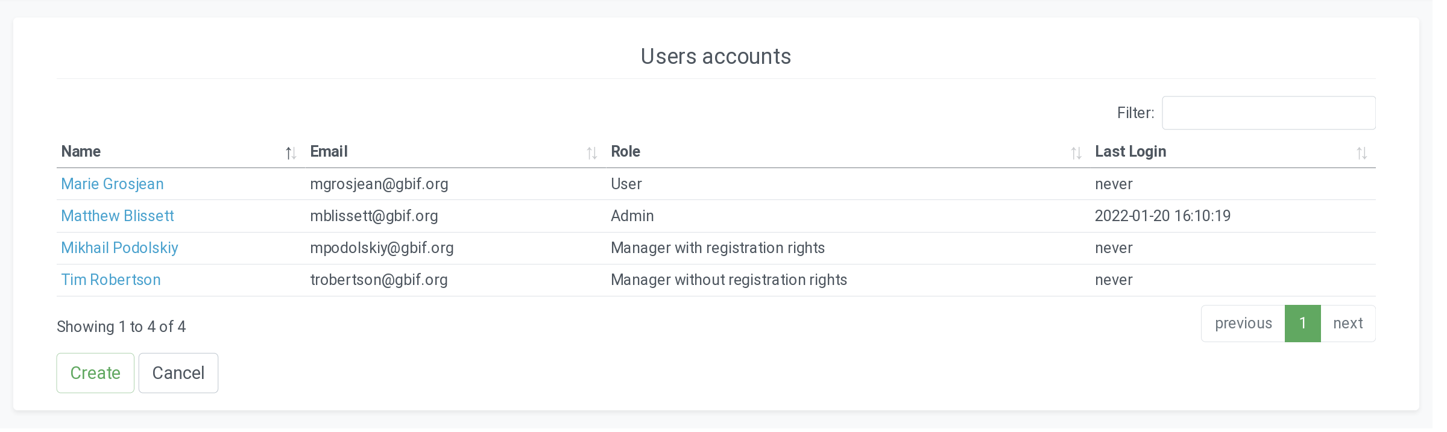Click the Filter text input field
This screenshot has height=432, width=1447.
(1269, 113)
